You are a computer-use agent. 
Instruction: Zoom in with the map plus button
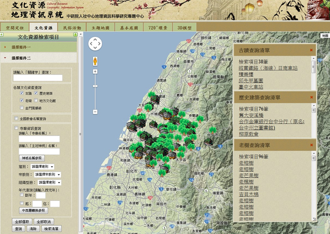(x=95, y=71)
